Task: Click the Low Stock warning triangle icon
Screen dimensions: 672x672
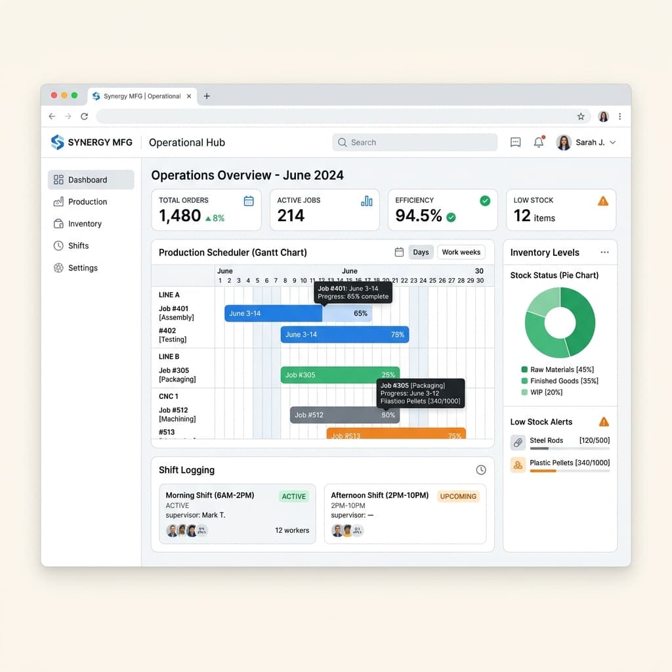Action: 603,201
